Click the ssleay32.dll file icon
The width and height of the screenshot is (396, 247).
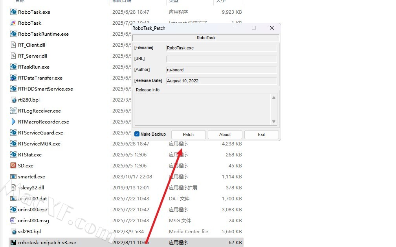click(x=13, y=187)
